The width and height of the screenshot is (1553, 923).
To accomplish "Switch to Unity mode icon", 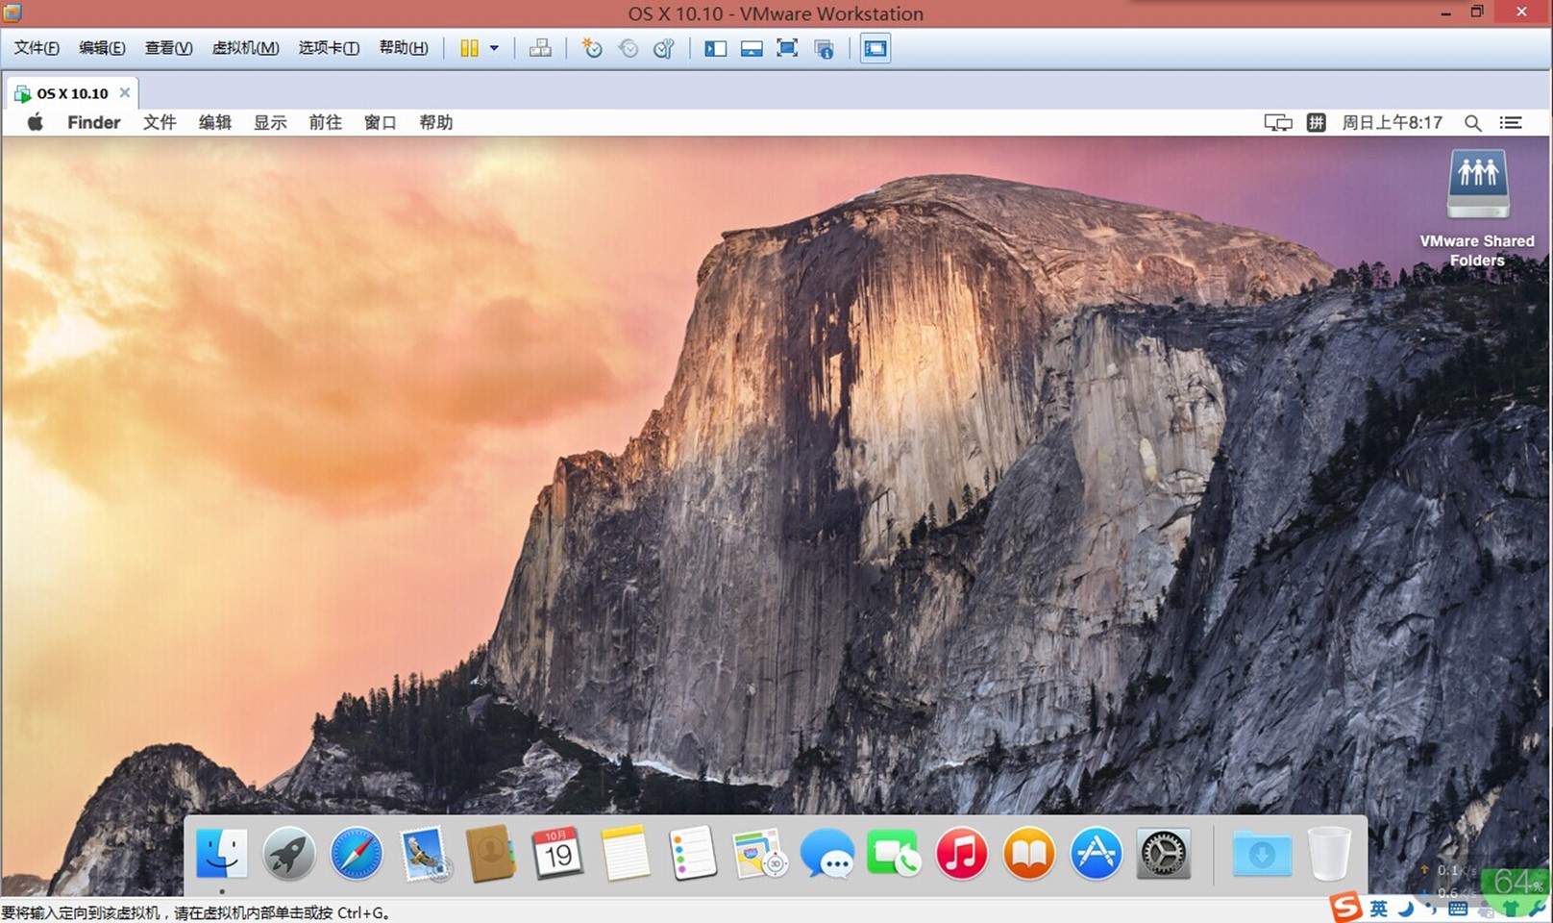I will (x=824, y=48).
